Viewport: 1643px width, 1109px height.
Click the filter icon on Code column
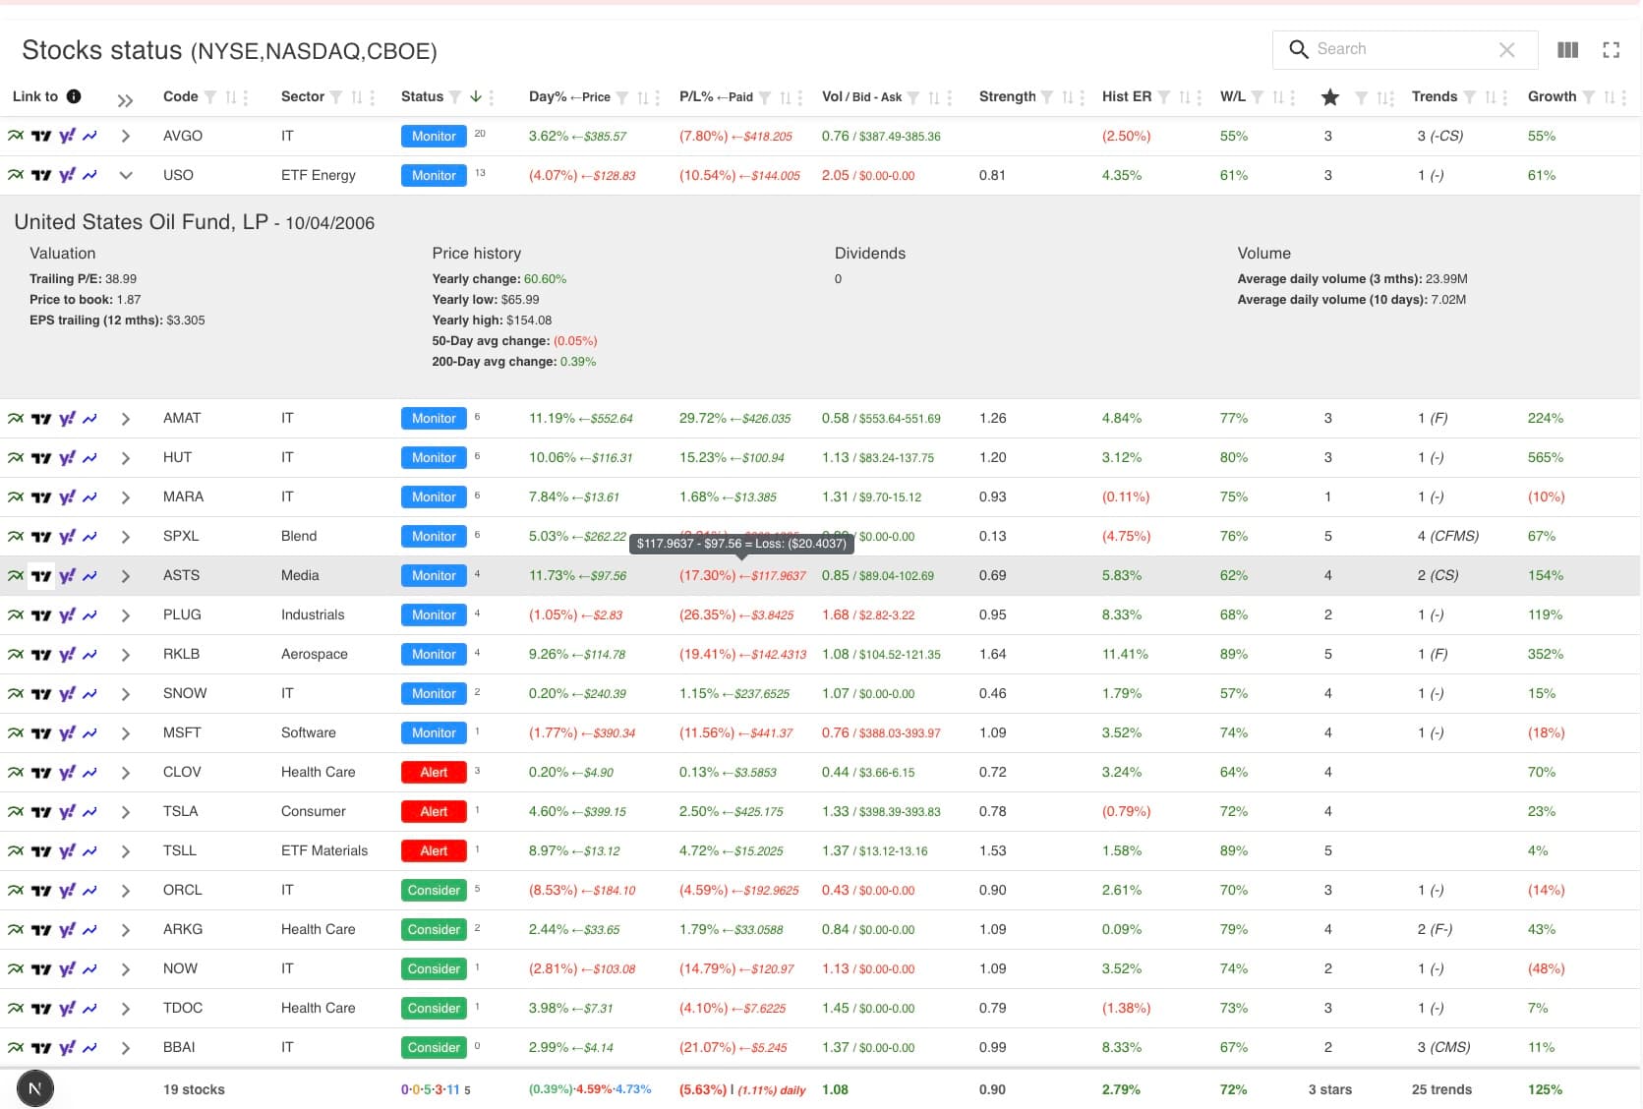click(x=210, y=97)
